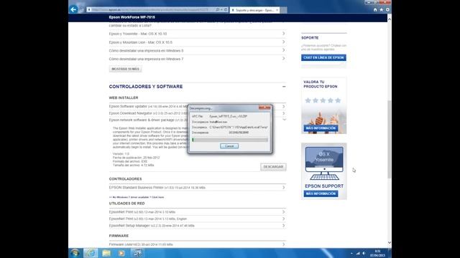
Task: Click the taskbar clock and date
Action: (377, 253)
